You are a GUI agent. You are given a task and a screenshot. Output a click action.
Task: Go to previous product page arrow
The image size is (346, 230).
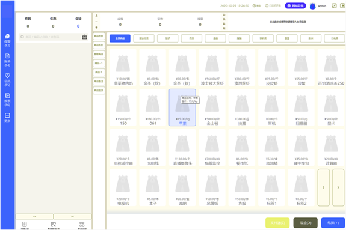coord(324,187)
